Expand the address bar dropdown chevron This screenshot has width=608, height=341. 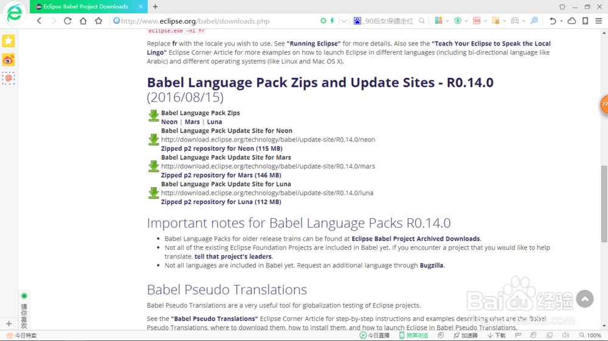[x=344, y=21]
